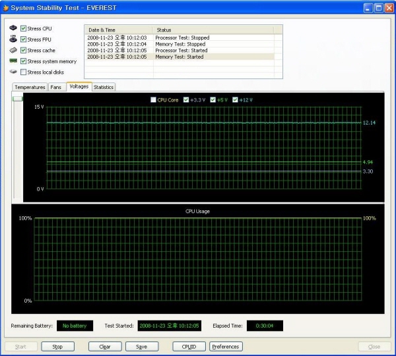Toggle the +5 V graph checkbox
The image size is (396, 356).
point(213,100)
